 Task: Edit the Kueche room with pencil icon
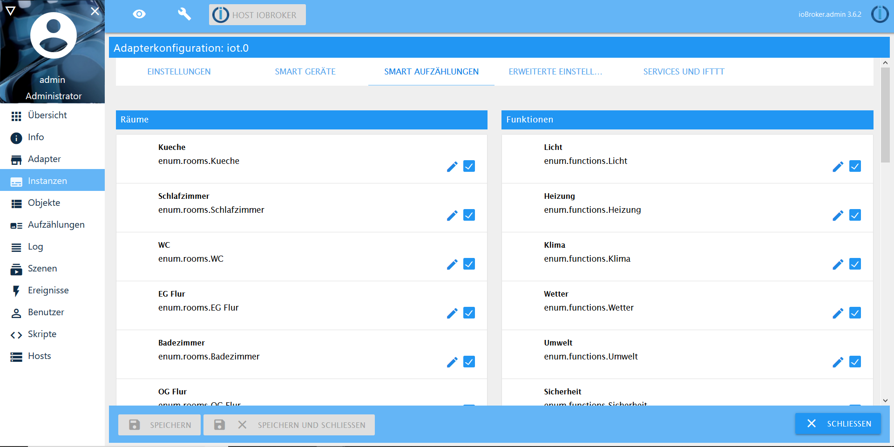pyautogui.click(x=452, y=167)
